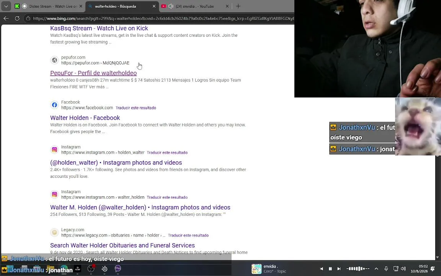Open the envidia media thumbnail in taskbar
The width and height of the screenshot is (441, 276).
pyautogui.click(x=256, y=269)
